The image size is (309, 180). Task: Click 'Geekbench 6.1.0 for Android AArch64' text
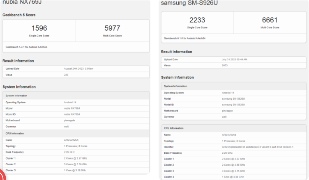click(x=184, y=39)
